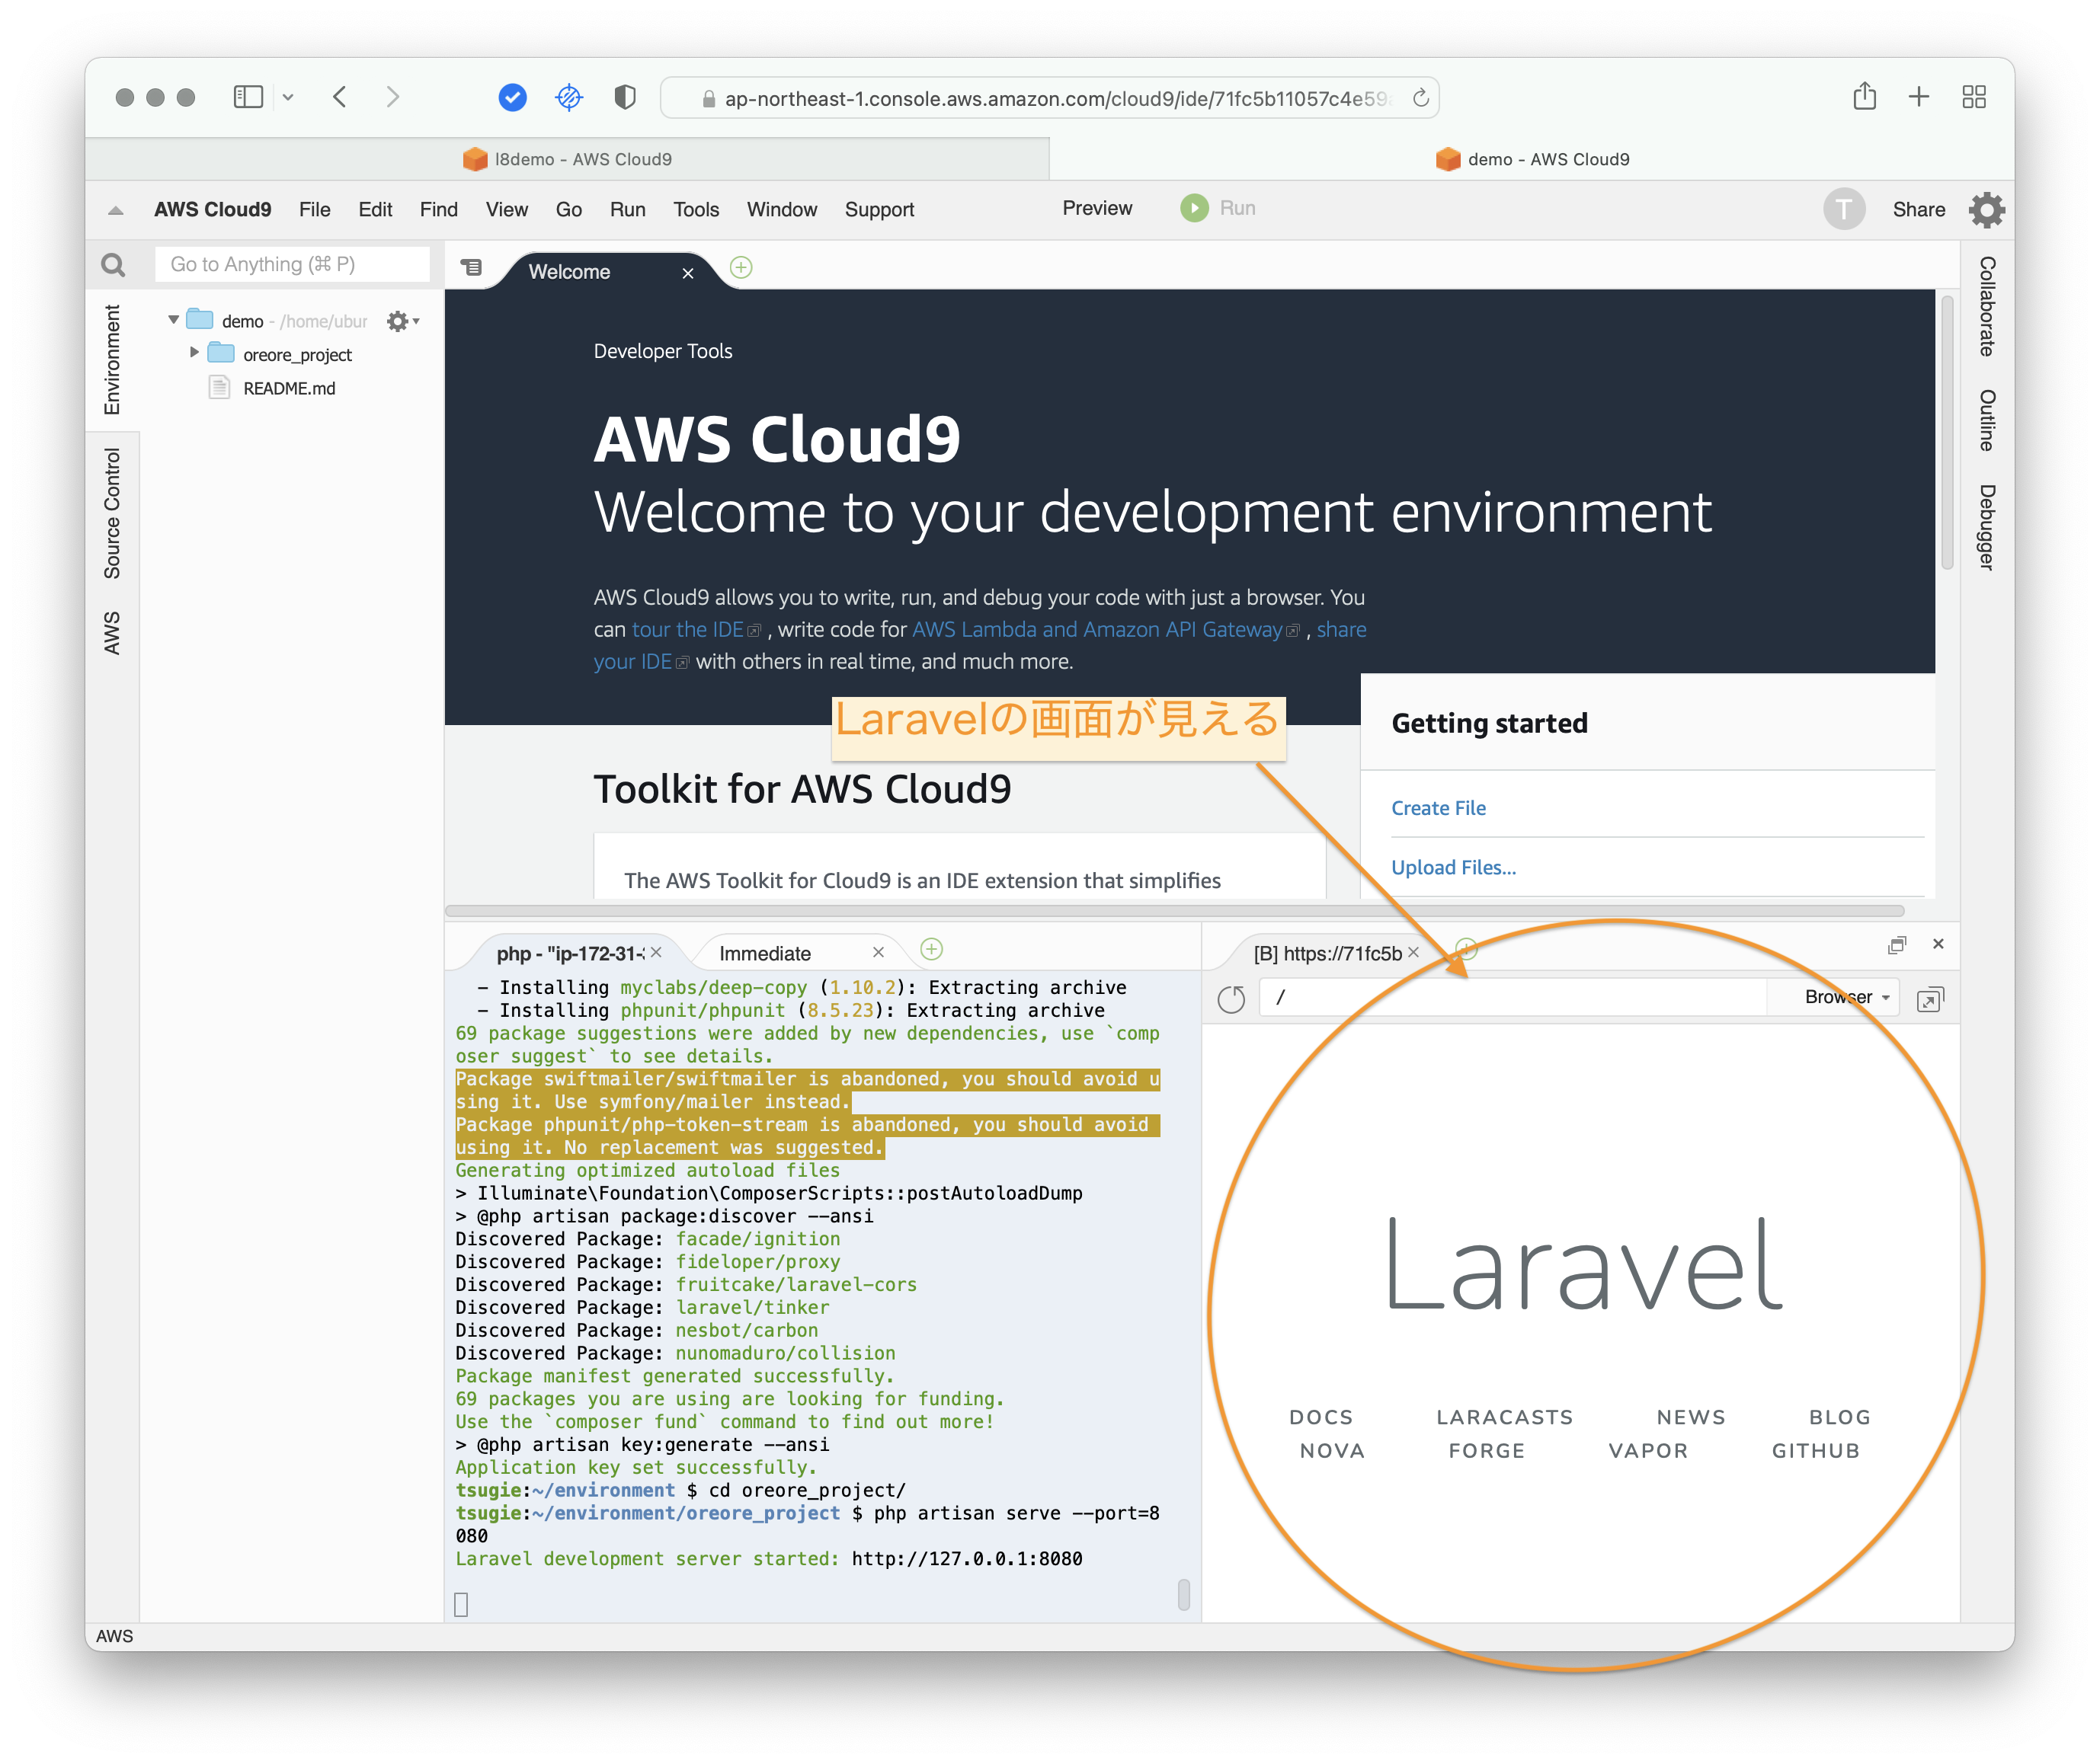The image size is (2100, 1764).
Task: Open the Tools menu
Action: (696, 210)
